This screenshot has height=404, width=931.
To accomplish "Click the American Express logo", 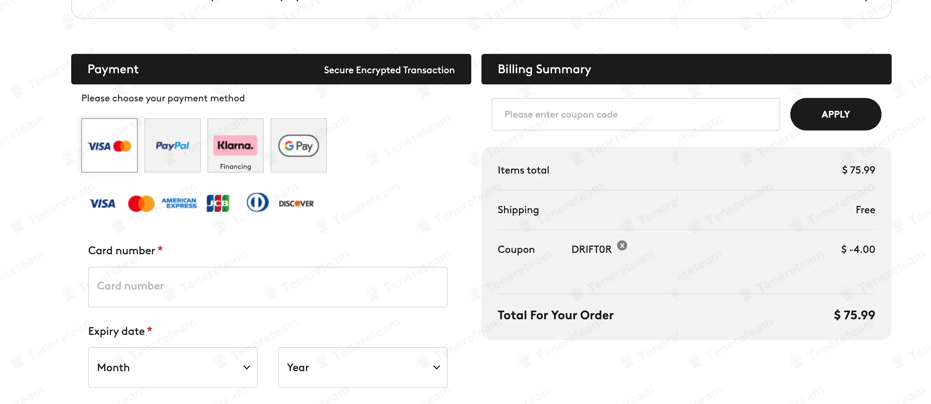I will [179, 203].
